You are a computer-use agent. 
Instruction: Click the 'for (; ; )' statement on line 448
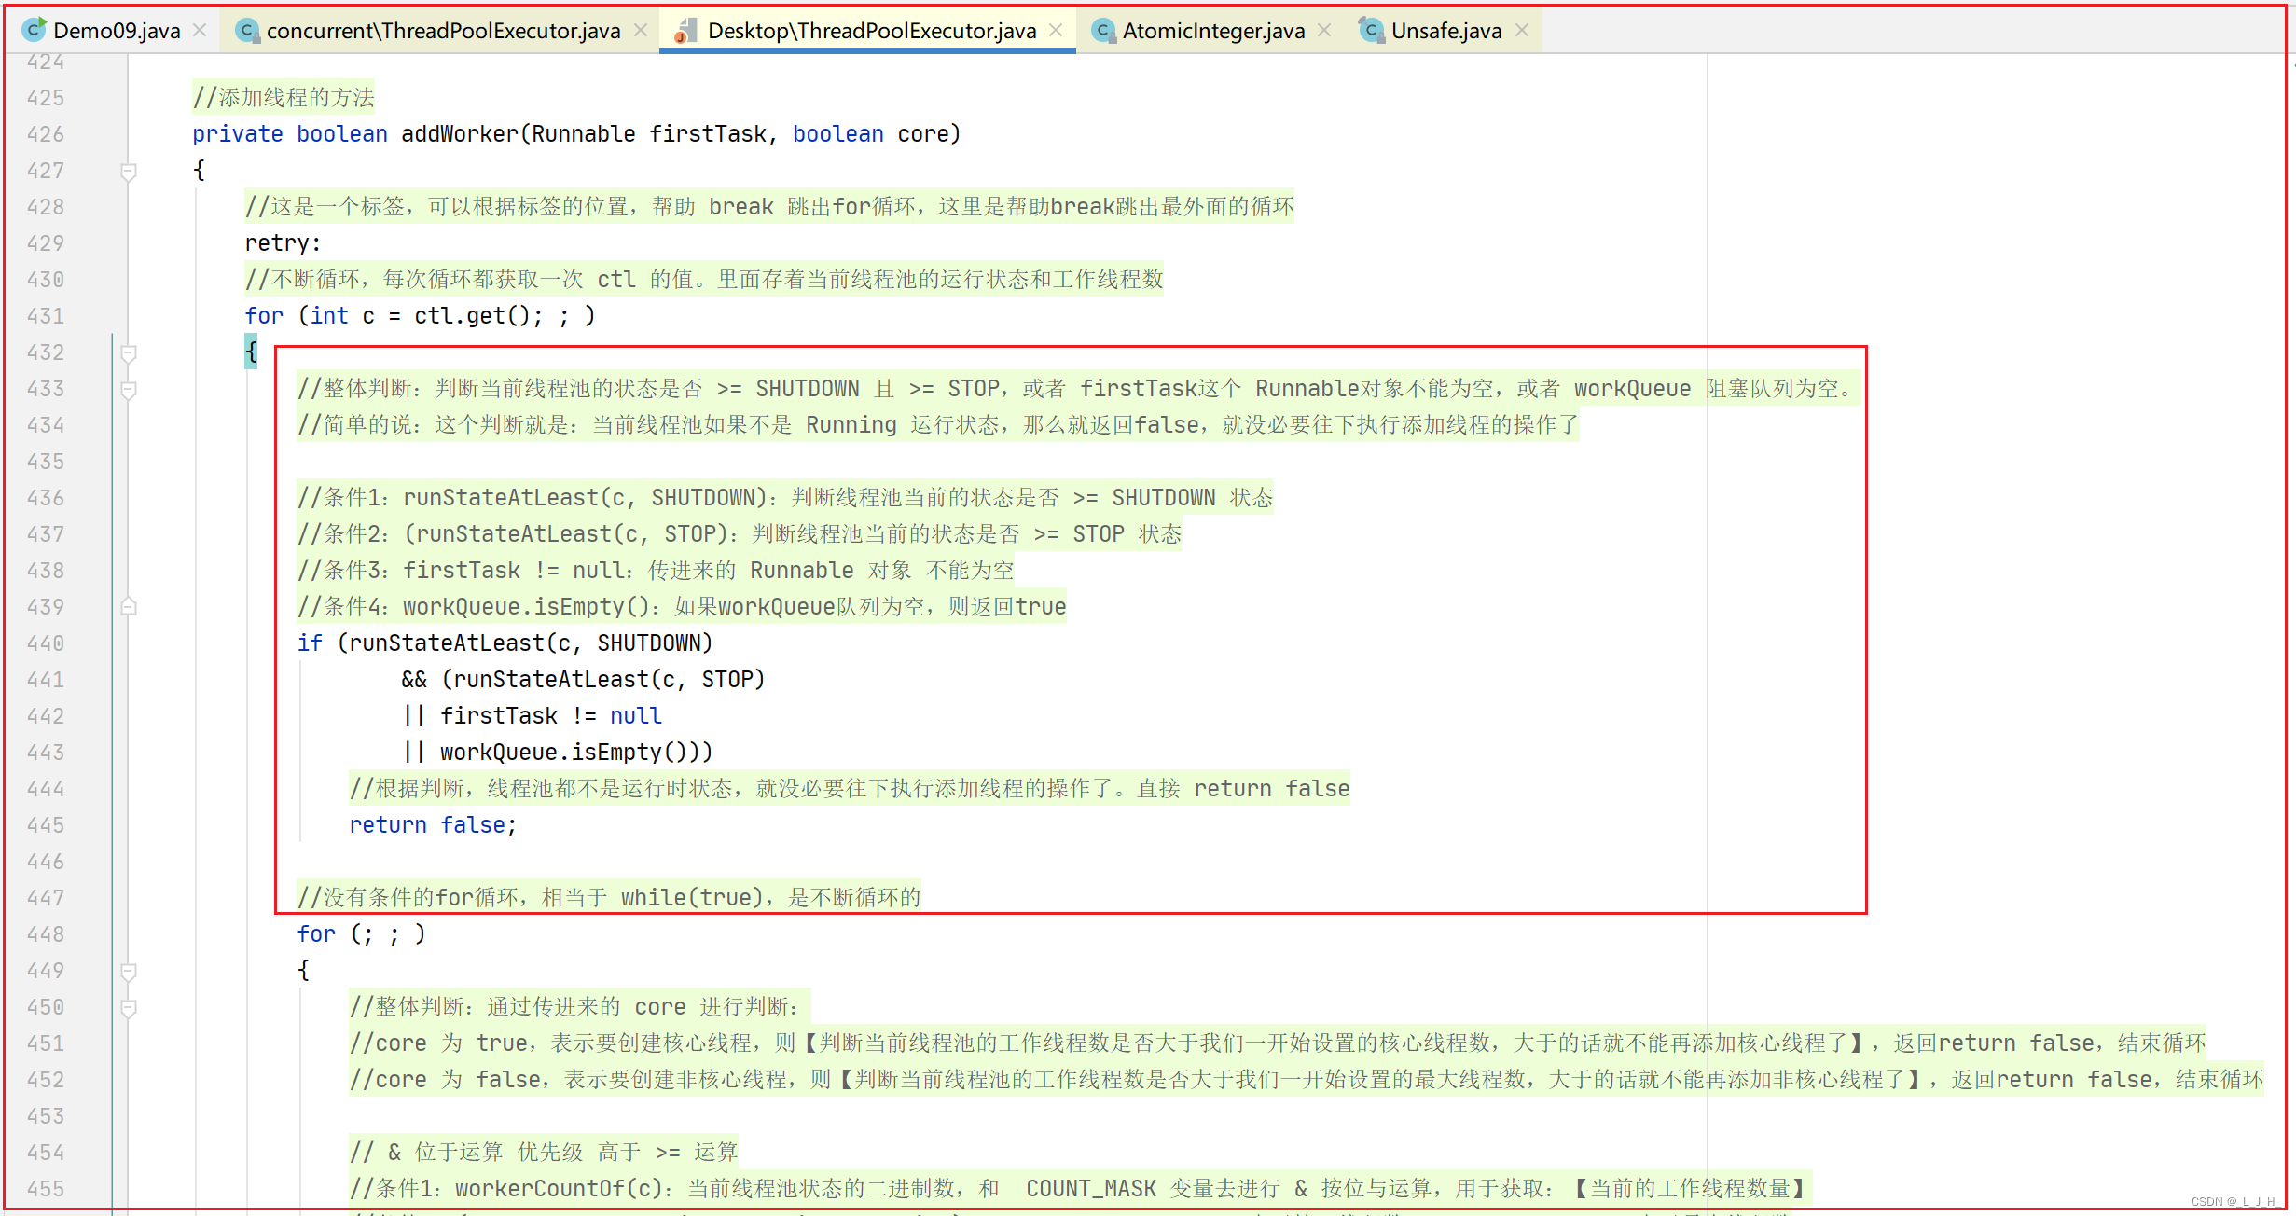pos(362,934)
